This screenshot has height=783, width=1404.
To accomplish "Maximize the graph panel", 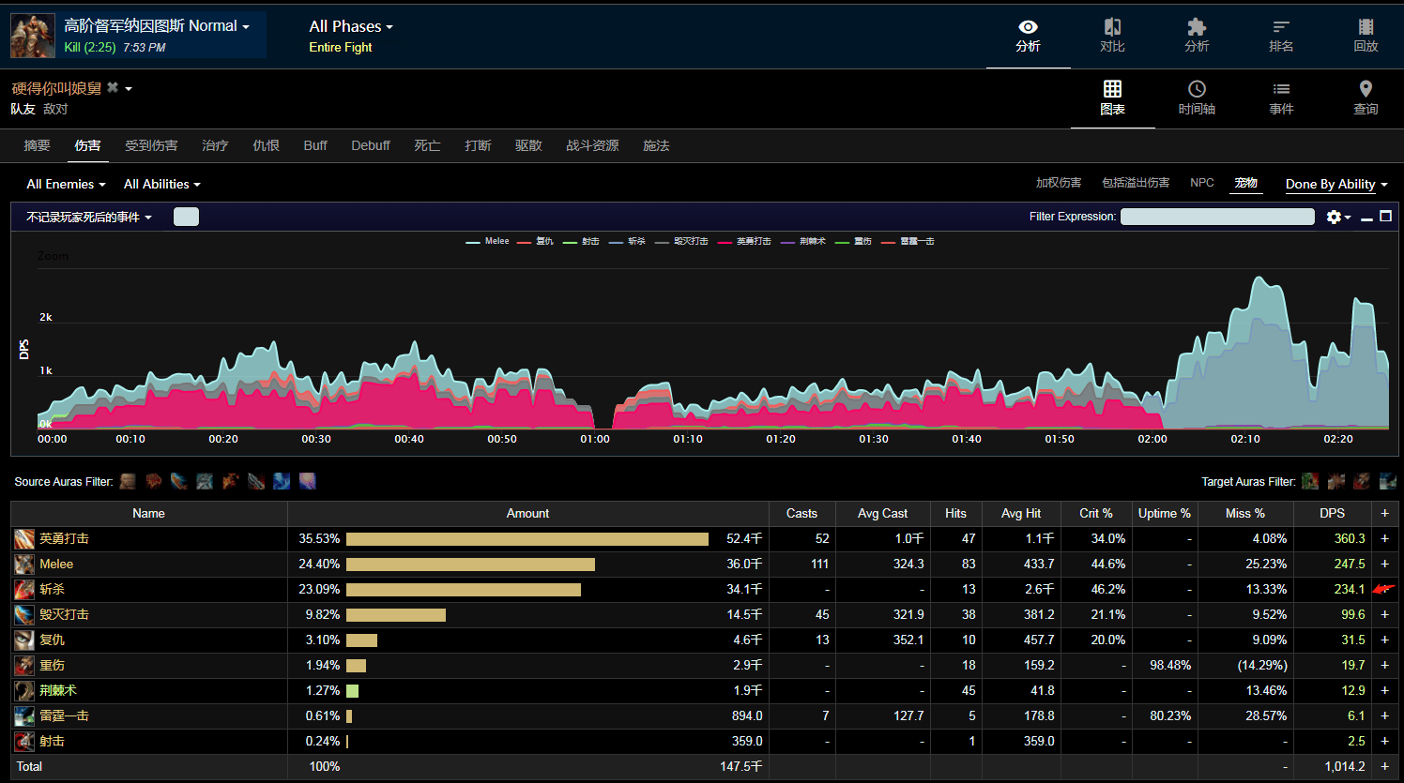I will 1385,217.
